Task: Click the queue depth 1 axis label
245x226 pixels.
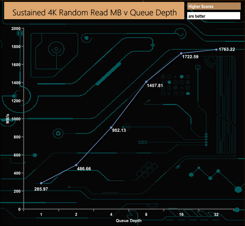Action: pyautogui.click(x=41, y=214)
